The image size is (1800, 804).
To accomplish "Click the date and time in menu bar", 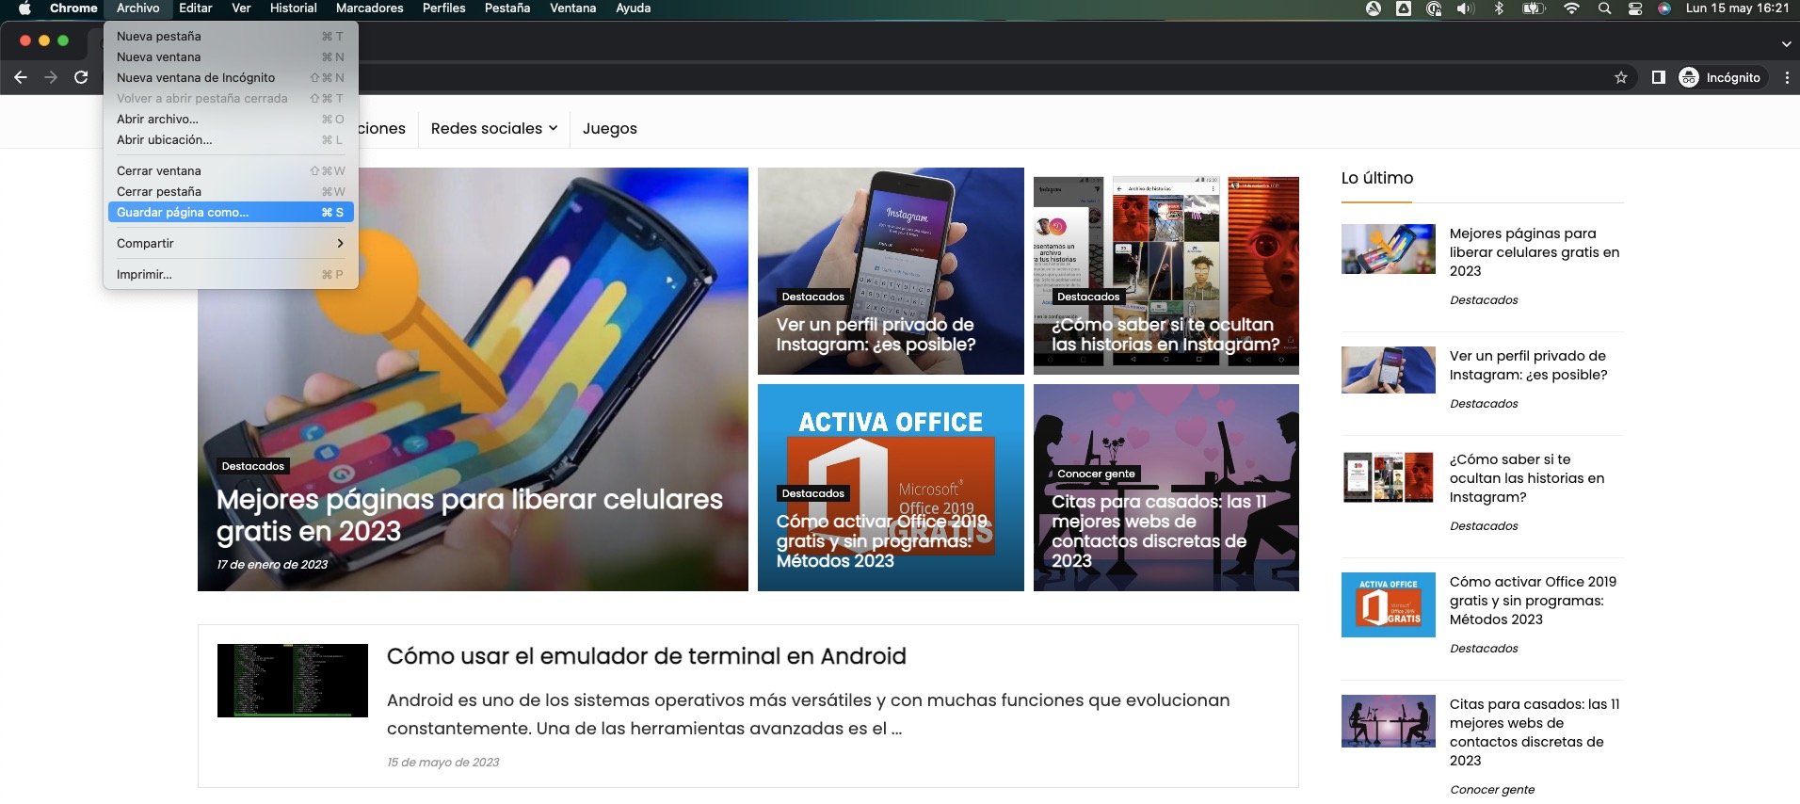I will 1737,8.
